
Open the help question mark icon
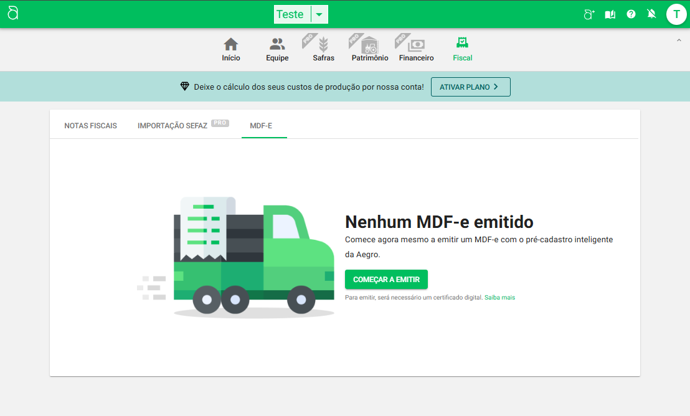click(x=631, y=14)
